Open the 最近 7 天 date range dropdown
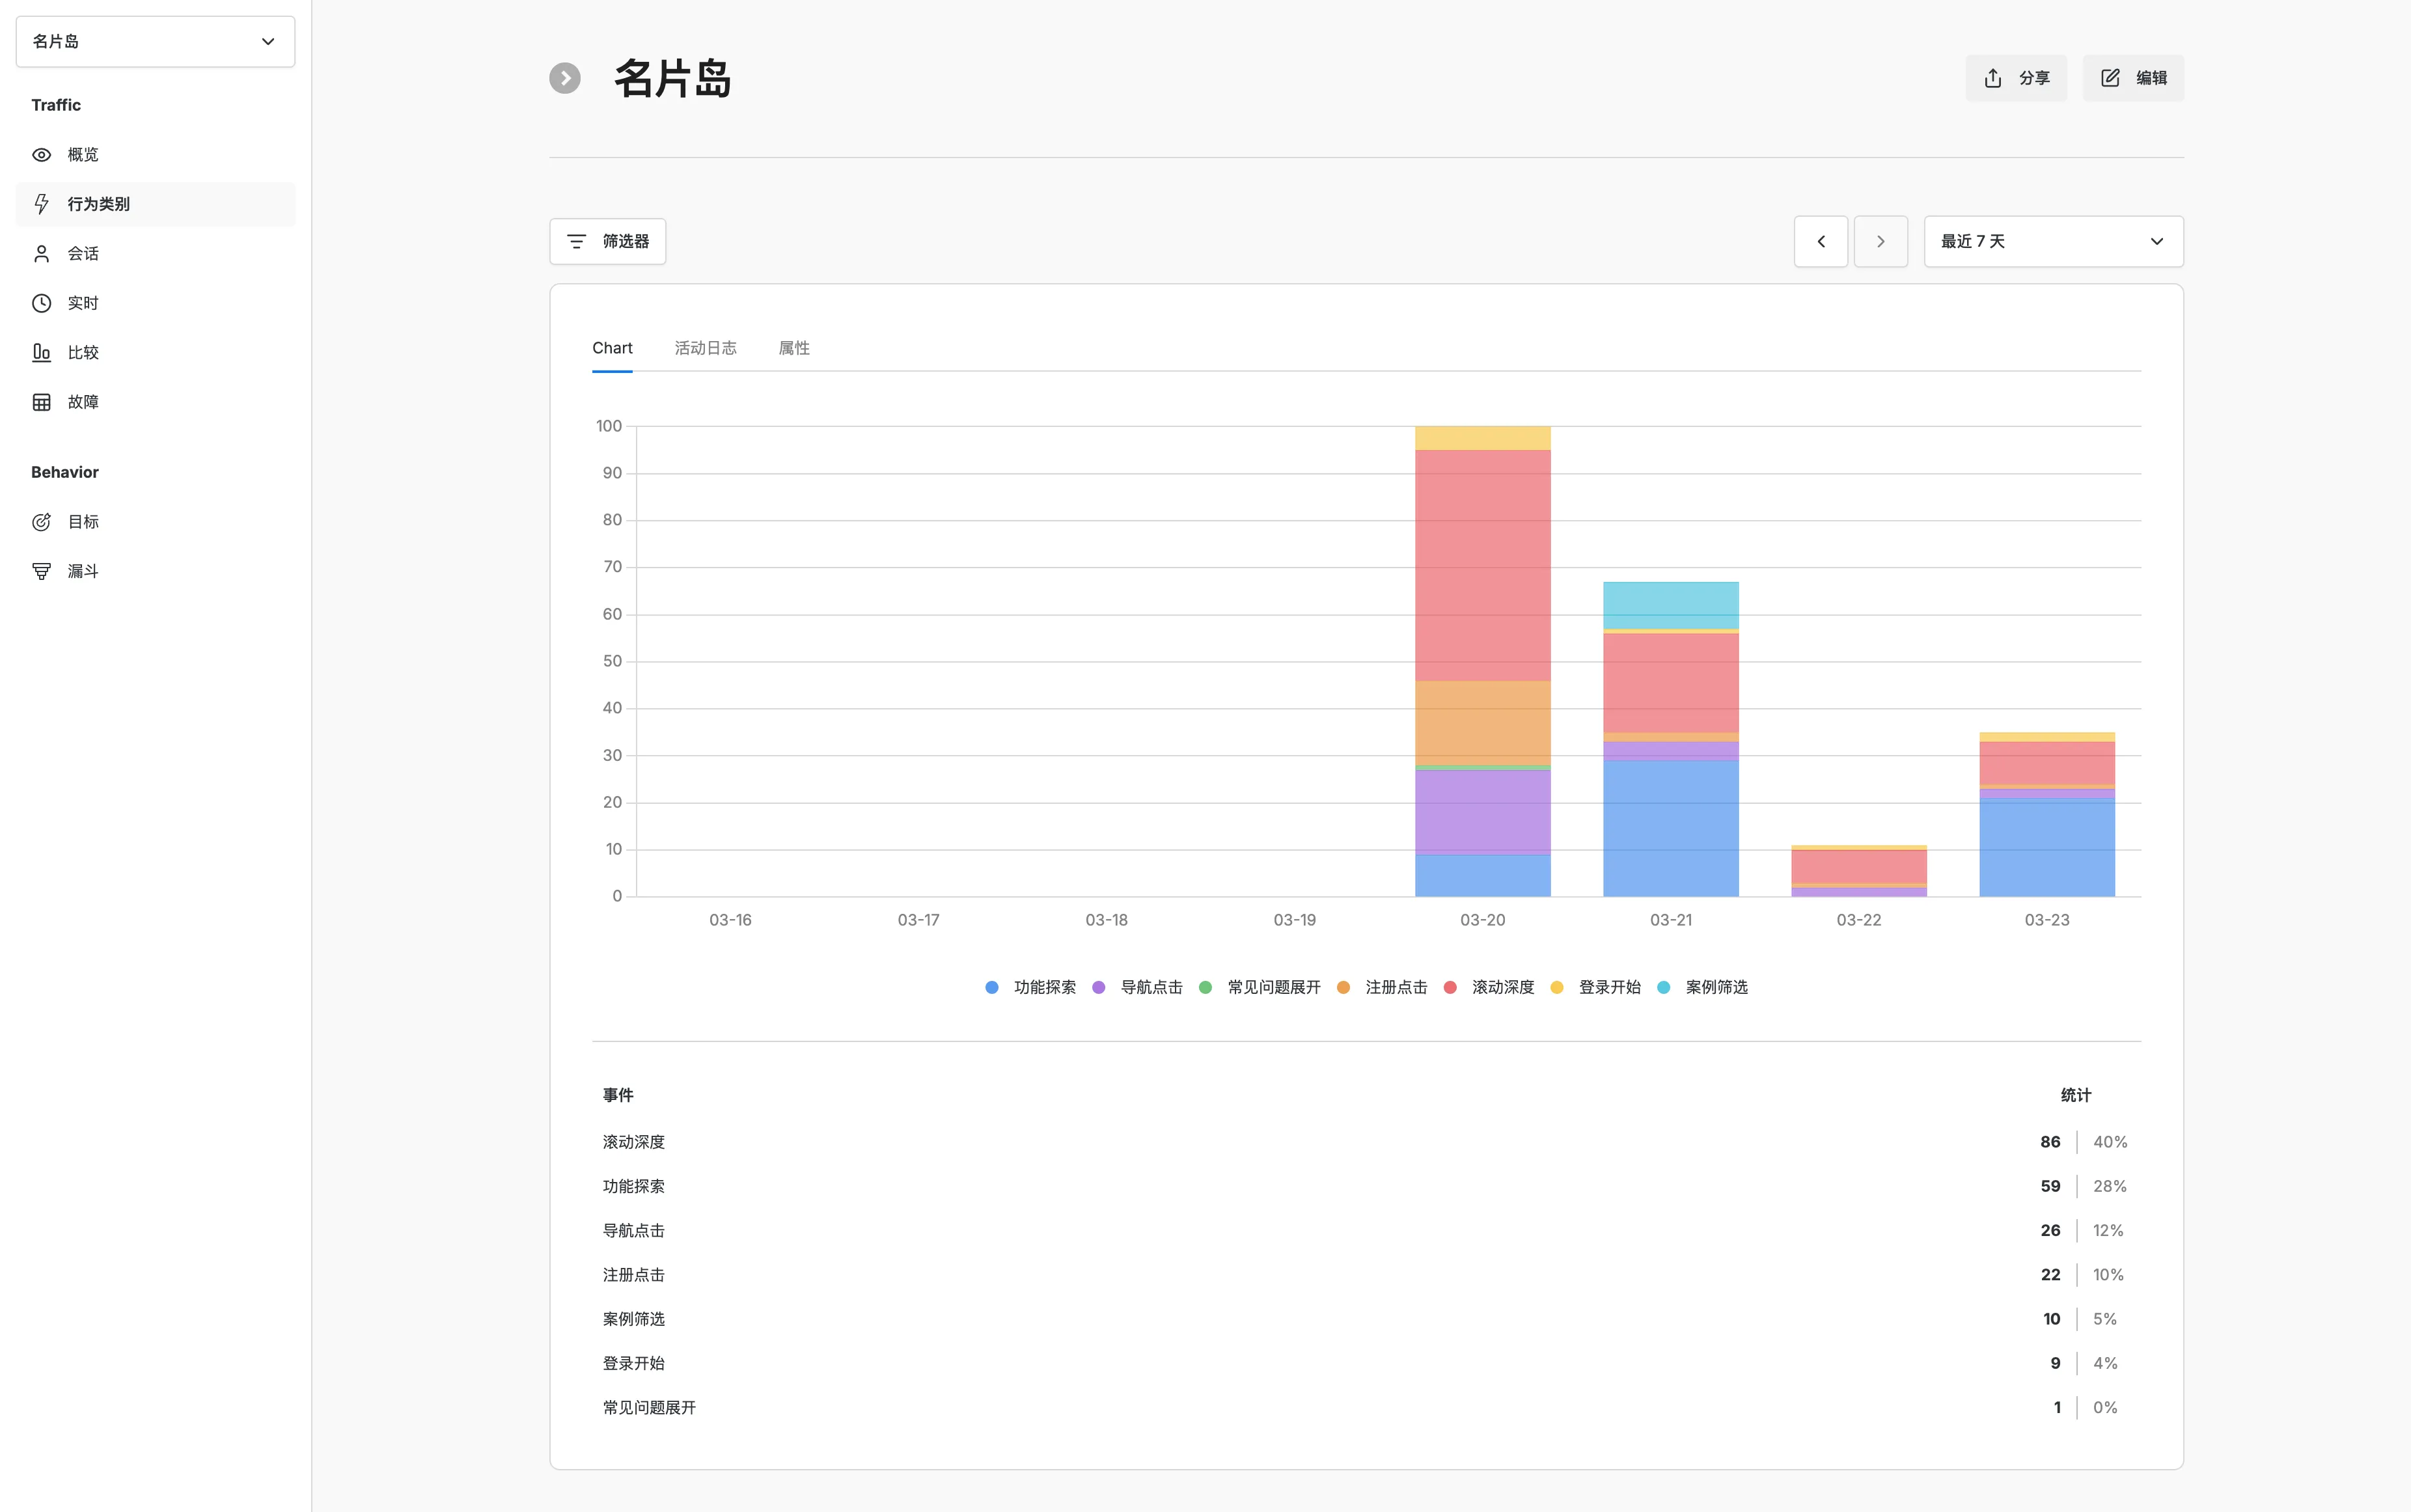2411x1512 pixels. [x=2054, y=241]
